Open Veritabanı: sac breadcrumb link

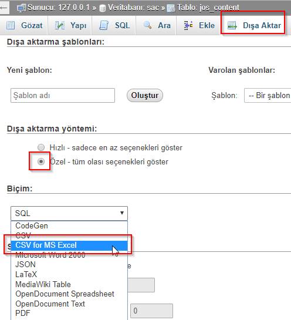[136, 8]
